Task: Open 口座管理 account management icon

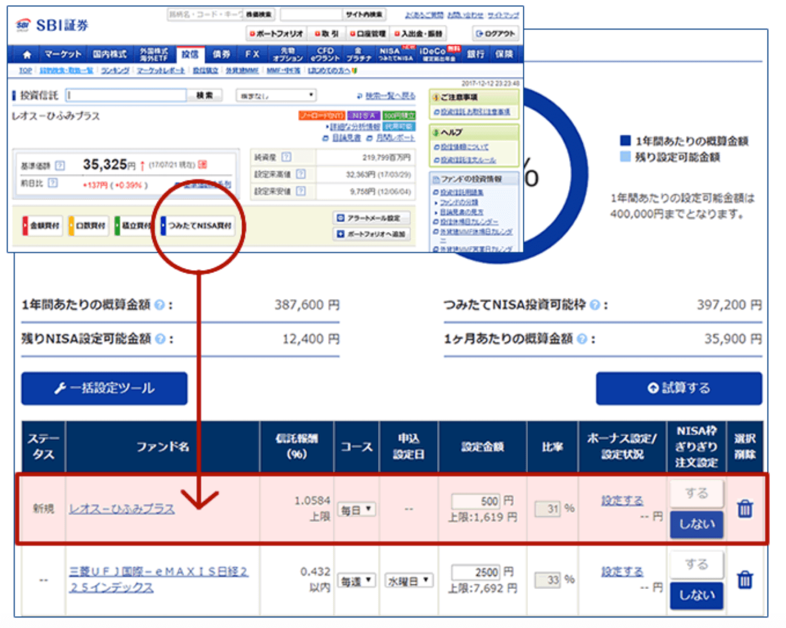Action: tap(368, 33)
